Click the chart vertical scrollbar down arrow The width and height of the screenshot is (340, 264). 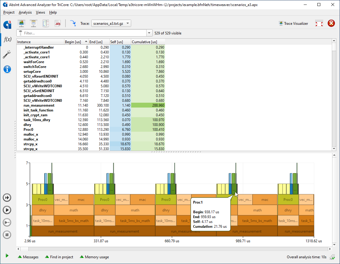coord(334,244)
